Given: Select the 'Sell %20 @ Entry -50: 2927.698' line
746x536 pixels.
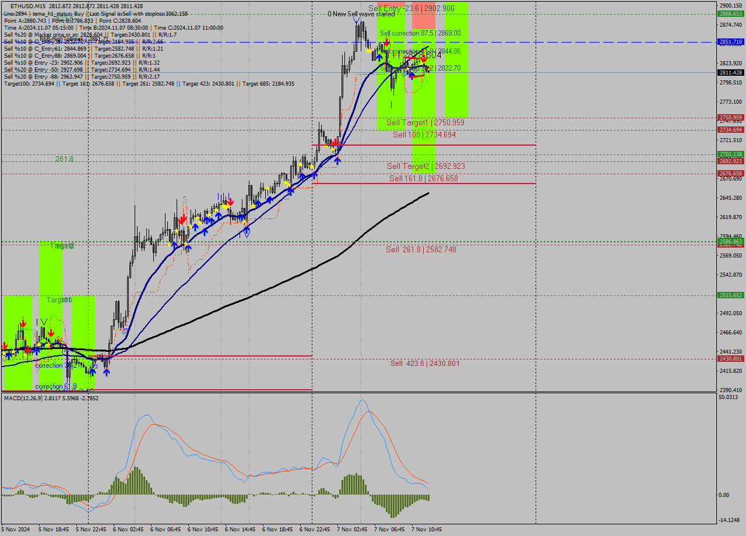Looking at the screenshot, I should (82, 70).
